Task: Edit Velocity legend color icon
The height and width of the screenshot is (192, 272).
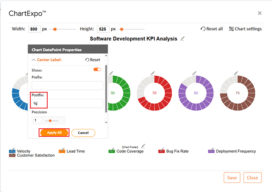Action: pyautogui.click(x=12, y=150)
